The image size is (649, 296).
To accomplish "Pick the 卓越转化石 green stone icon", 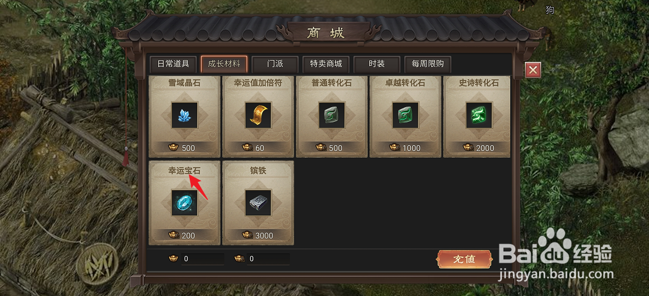I will click(x=405, y=115).
